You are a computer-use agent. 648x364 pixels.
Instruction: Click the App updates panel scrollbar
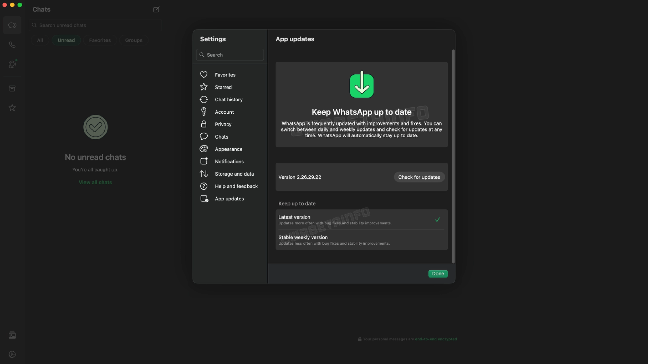click(453, 156)
